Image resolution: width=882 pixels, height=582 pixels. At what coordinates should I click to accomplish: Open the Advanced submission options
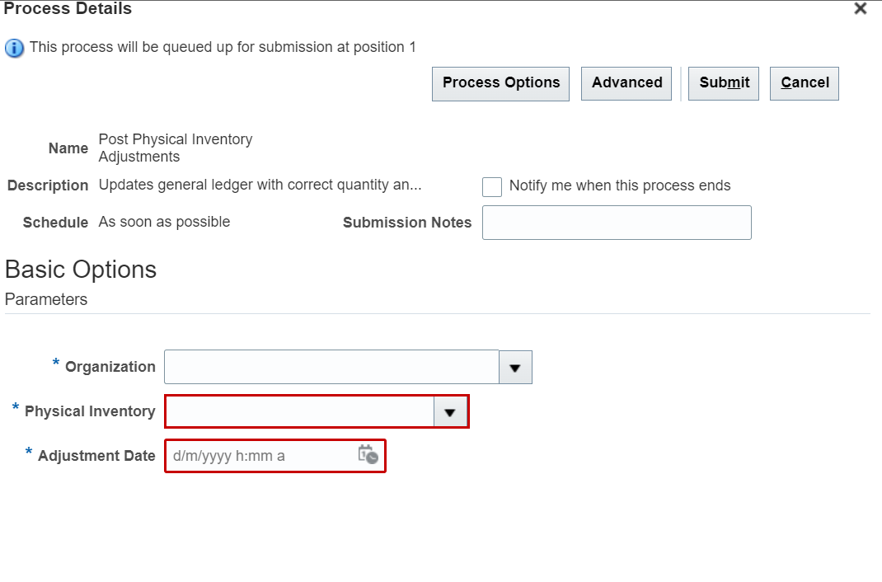coord(626,83)
